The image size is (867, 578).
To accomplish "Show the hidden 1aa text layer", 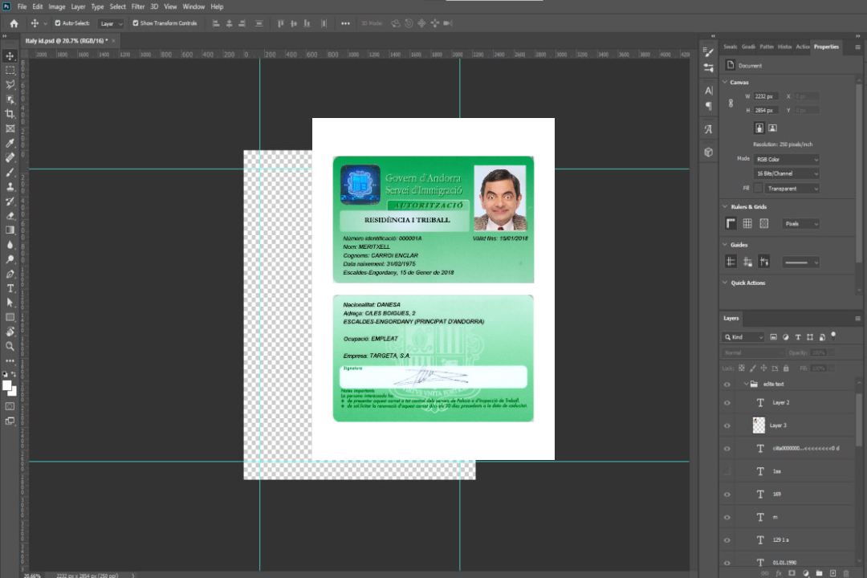I will 727,471.
